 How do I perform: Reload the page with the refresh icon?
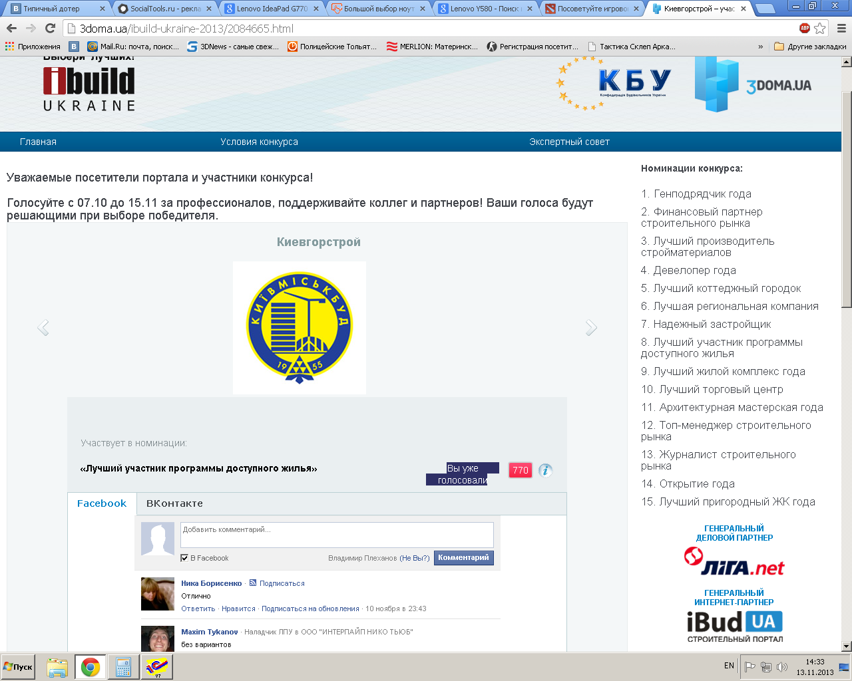50,29
